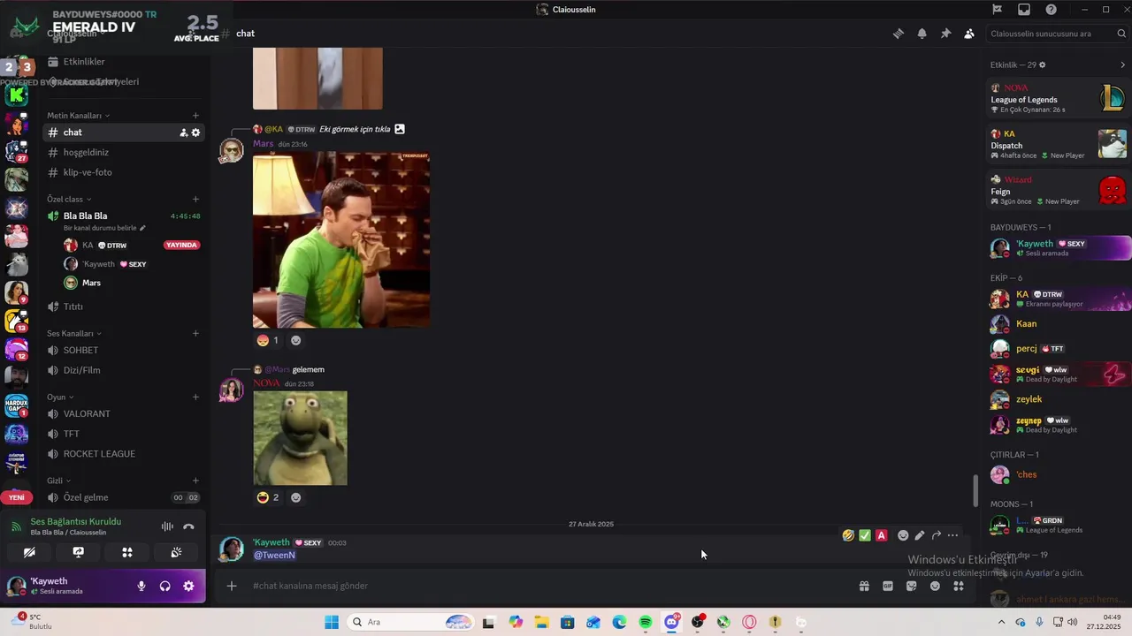
Task: Search the Claiousselin server field
Action: click(x=1059, y=34)
